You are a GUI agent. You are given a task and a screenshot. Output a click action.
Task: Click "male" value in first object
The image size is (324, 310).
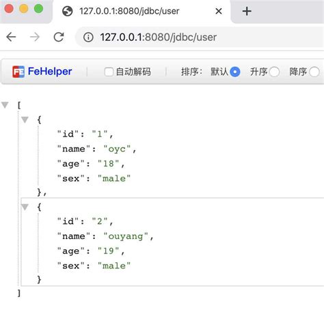click(x=114, y=178)
